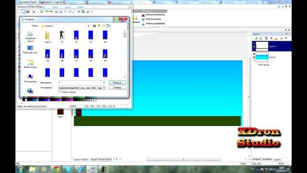Select the Layer 2 thumbnail in Layers panel

click(x=262, y=46)
